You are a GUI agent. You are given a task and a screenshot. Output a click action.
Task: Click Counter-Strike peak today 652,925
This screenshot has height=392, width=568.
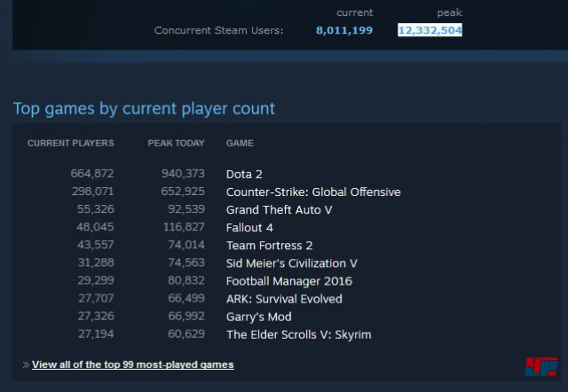pos(183,191)
